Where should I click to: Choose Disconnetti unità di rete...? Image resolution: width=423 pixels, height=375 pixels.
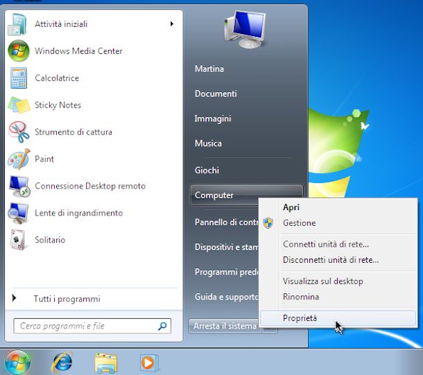pos(338,260)
